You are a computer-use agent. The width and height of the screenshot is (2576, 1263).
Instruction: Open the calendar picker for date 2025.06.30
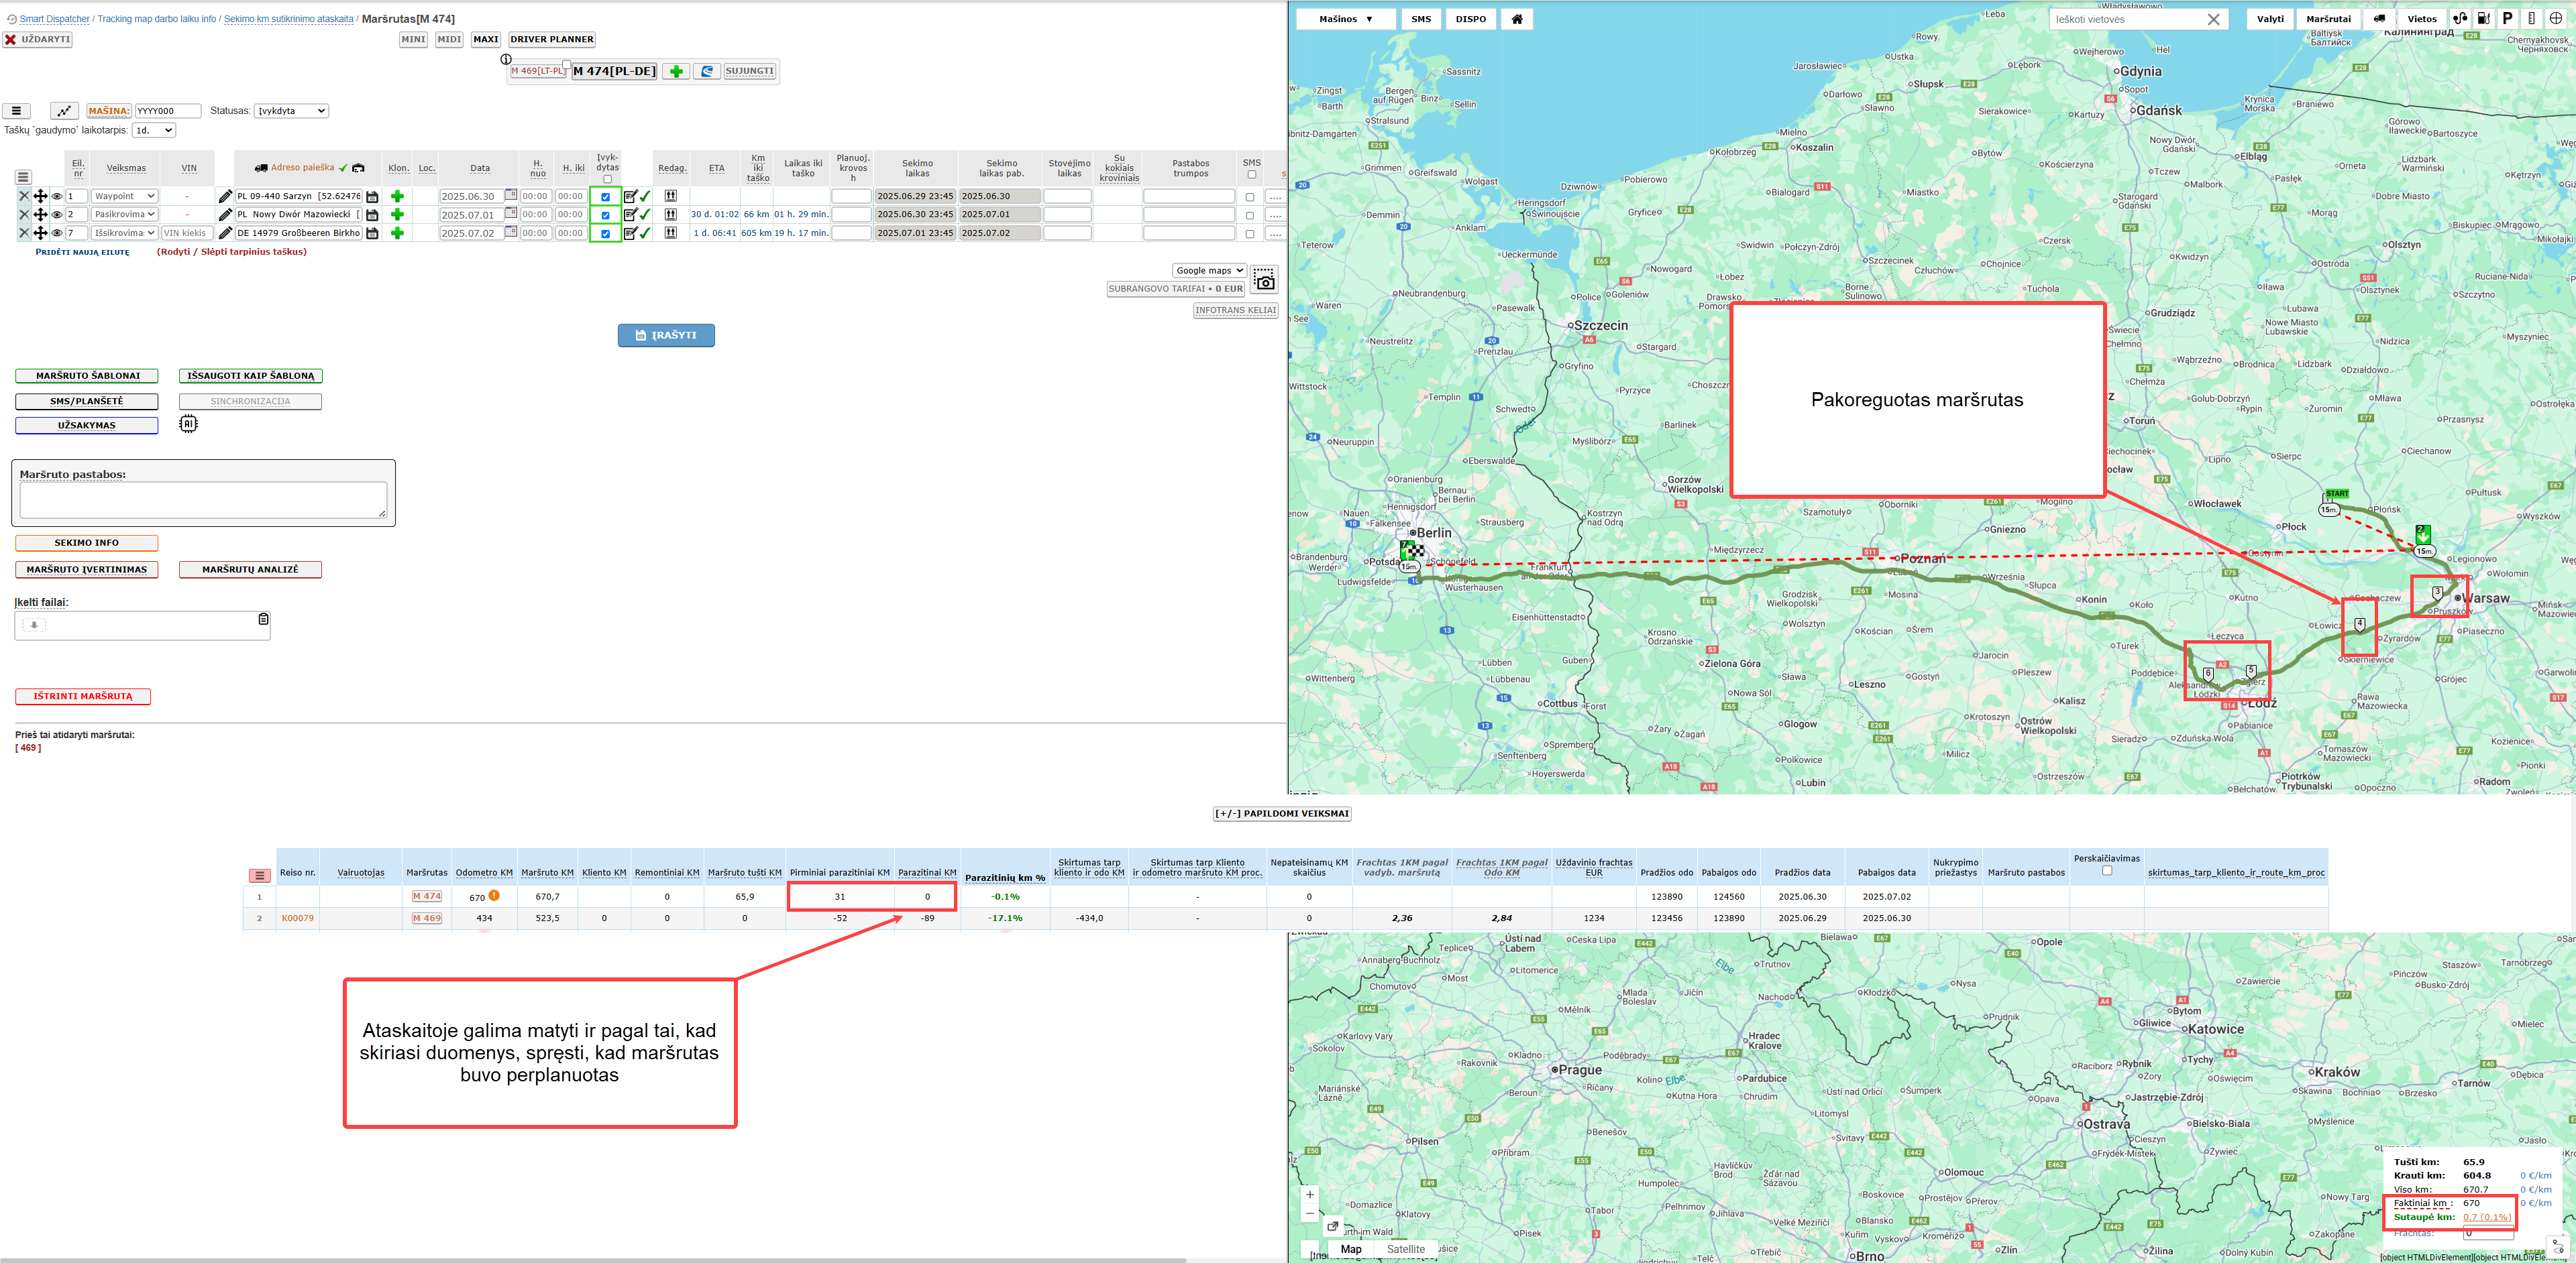click(511, 195)
